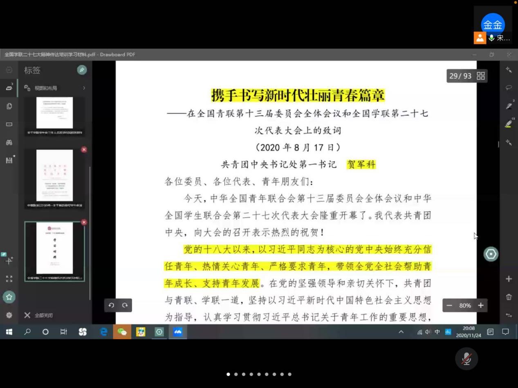
Task: Click the bookmark rectangle sidebar icon
Action: pyautogui.click(x=9, y=124)
